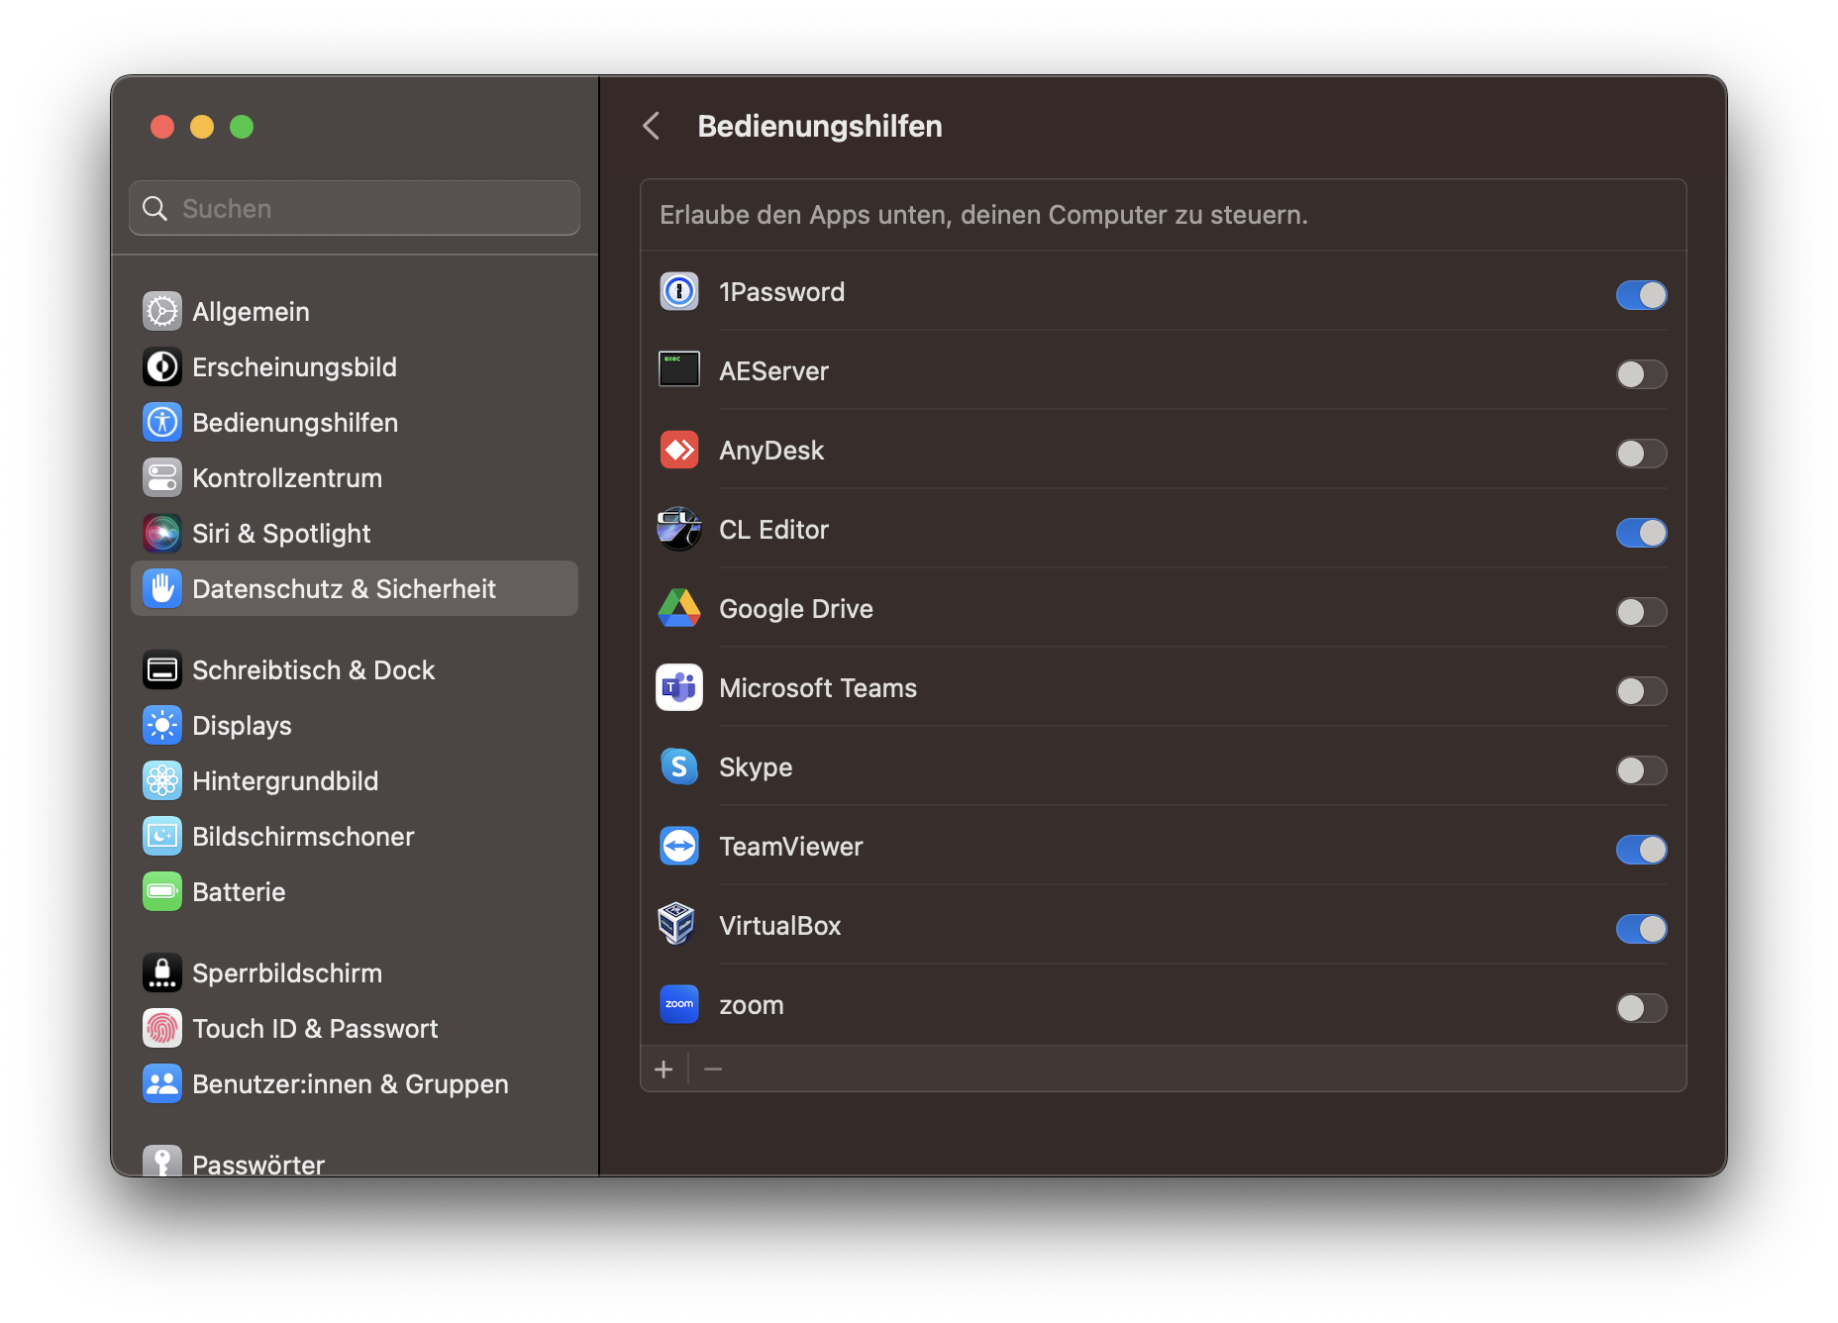Click the Hintergrundbild flower icon
The image size is (1838, 1323).
coord(162,780)
